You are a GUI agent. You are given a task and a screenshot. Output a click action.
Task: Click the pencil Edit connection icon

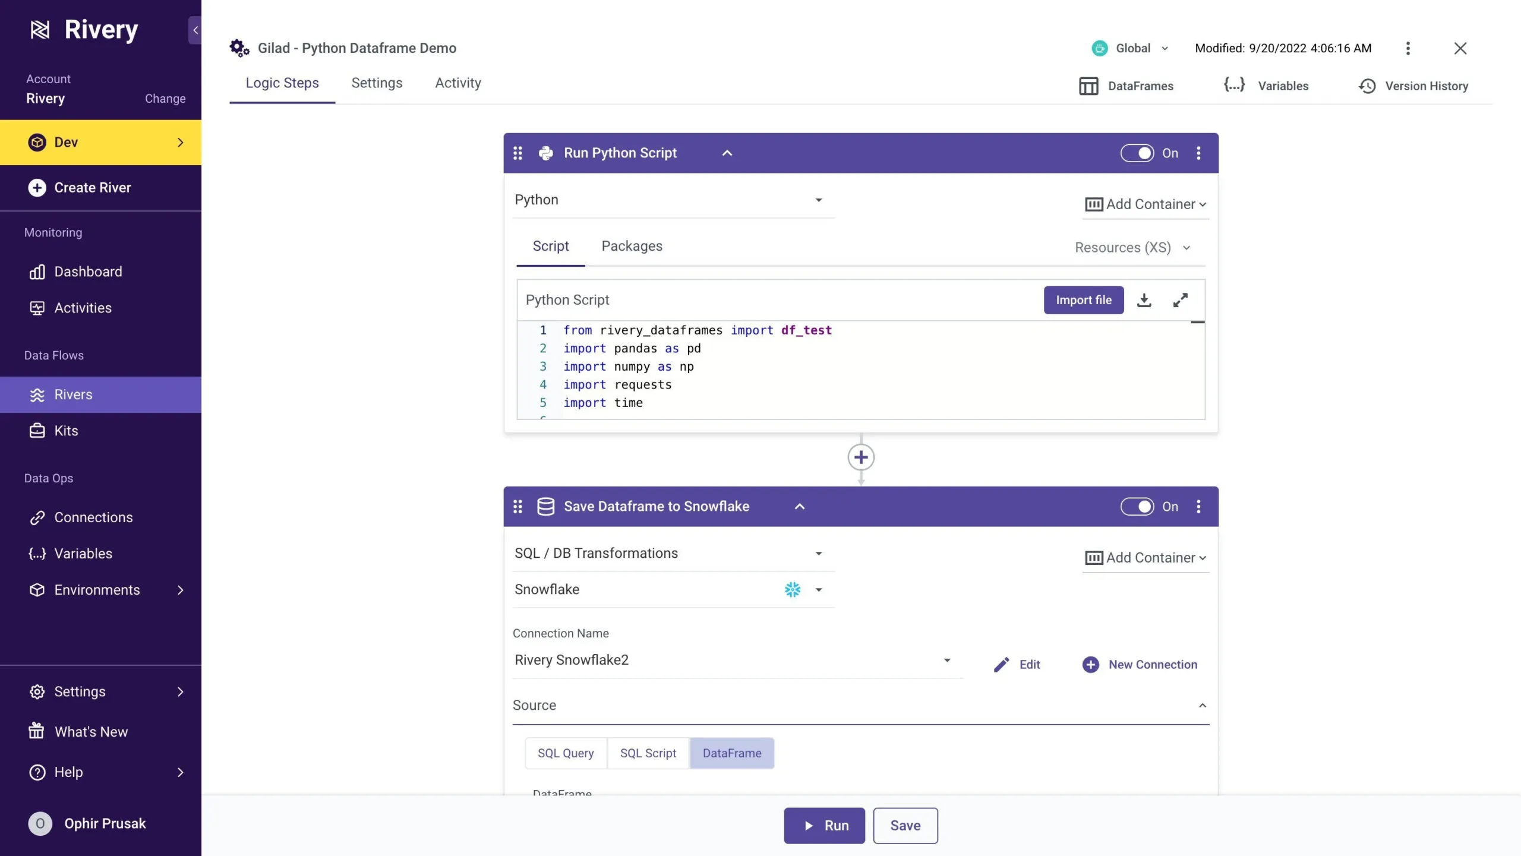(x=1002, y=664)
